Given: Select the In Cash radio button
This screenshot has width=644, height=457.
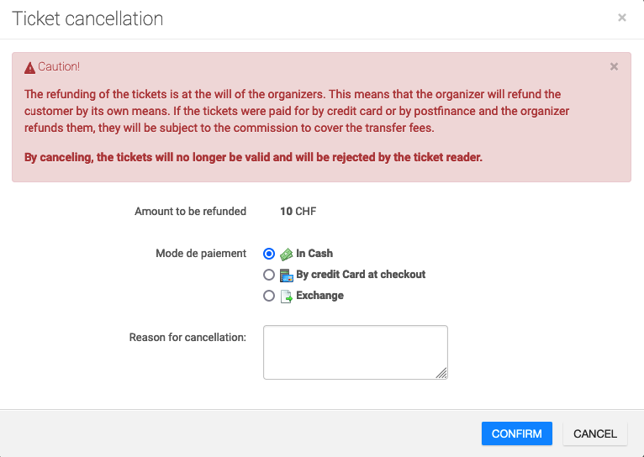Looking at the screenshot, I should (x=269, y=254).
